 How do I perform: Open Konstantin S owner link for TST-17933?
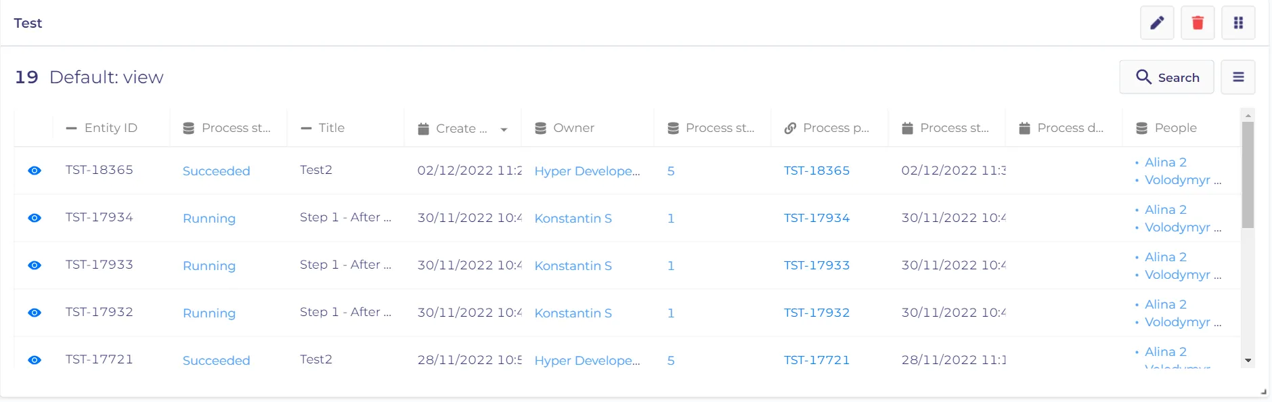(x=573, y=266)
